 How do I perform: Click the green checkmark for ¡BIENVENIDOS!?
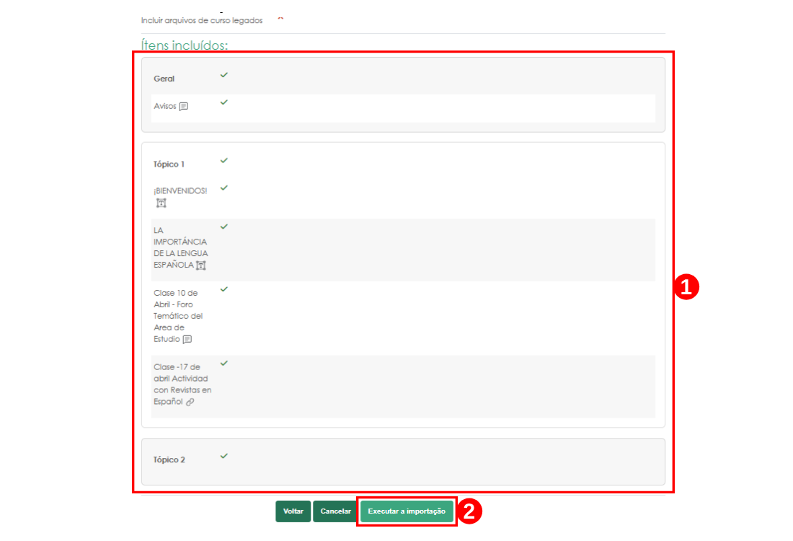[x=224, y=188]
